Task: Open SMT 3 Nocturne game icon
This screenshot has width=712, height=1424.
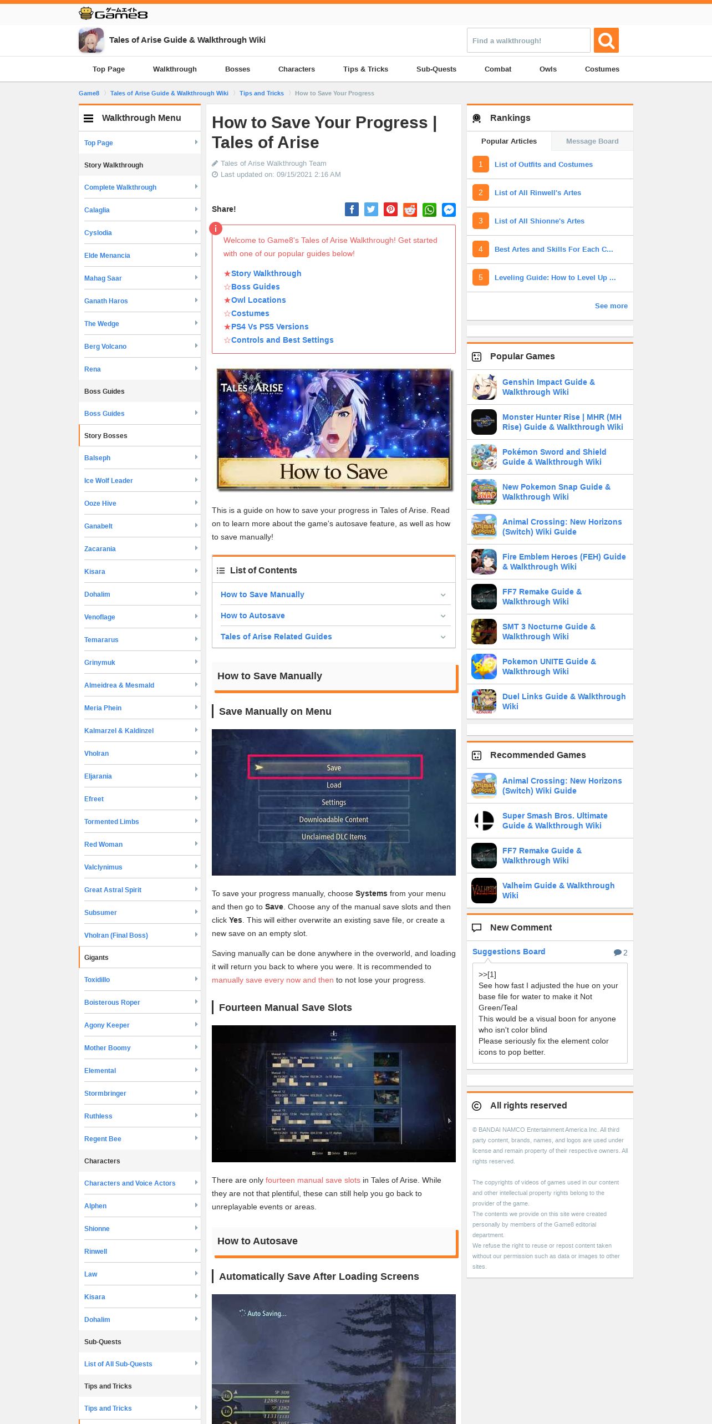Action: 484,632
